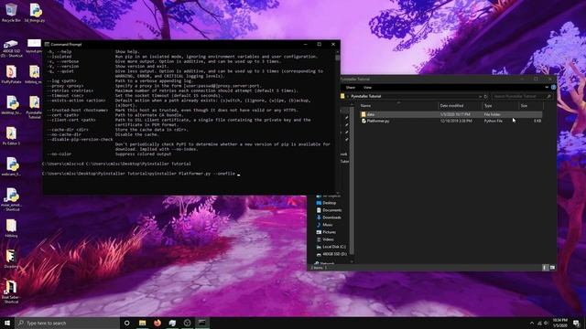Open Cortana circle icon on taskbar

[x=126, y=323]
